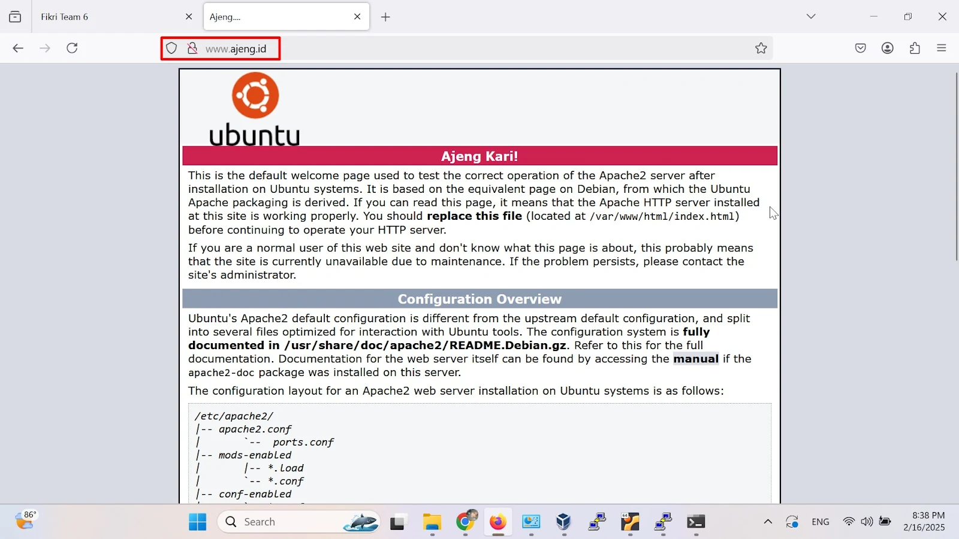Viewport: 959px width, 539px height.
Task: Open the weather widget showing 86°
Action: (x=26, y=521)
